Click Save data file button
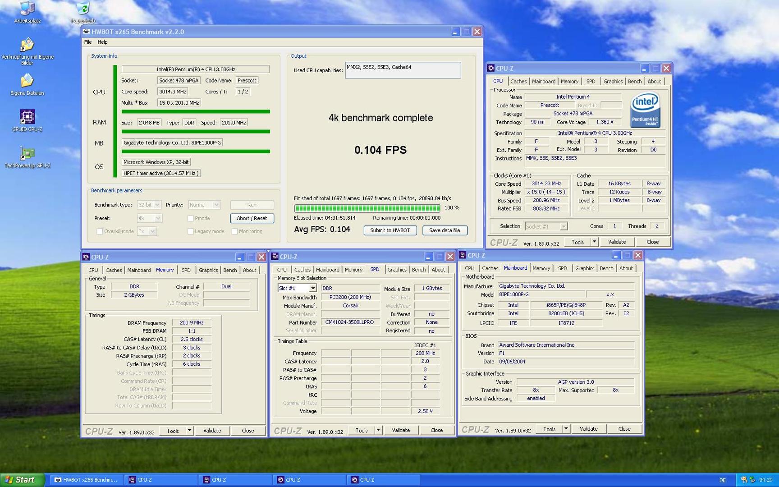The height and width of the screenshot is (487, 779). [444, 230]
